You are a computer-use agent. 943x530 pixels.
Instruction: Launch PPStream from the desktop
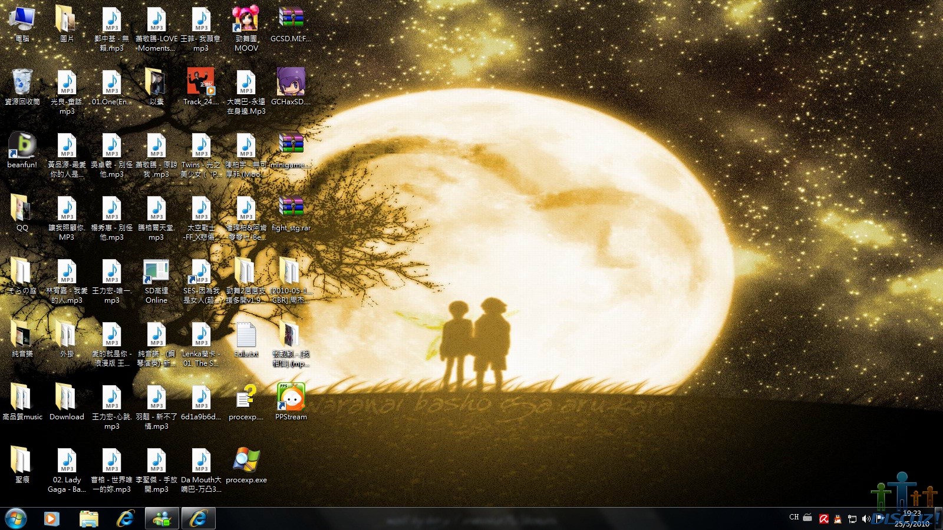[291, 403]
